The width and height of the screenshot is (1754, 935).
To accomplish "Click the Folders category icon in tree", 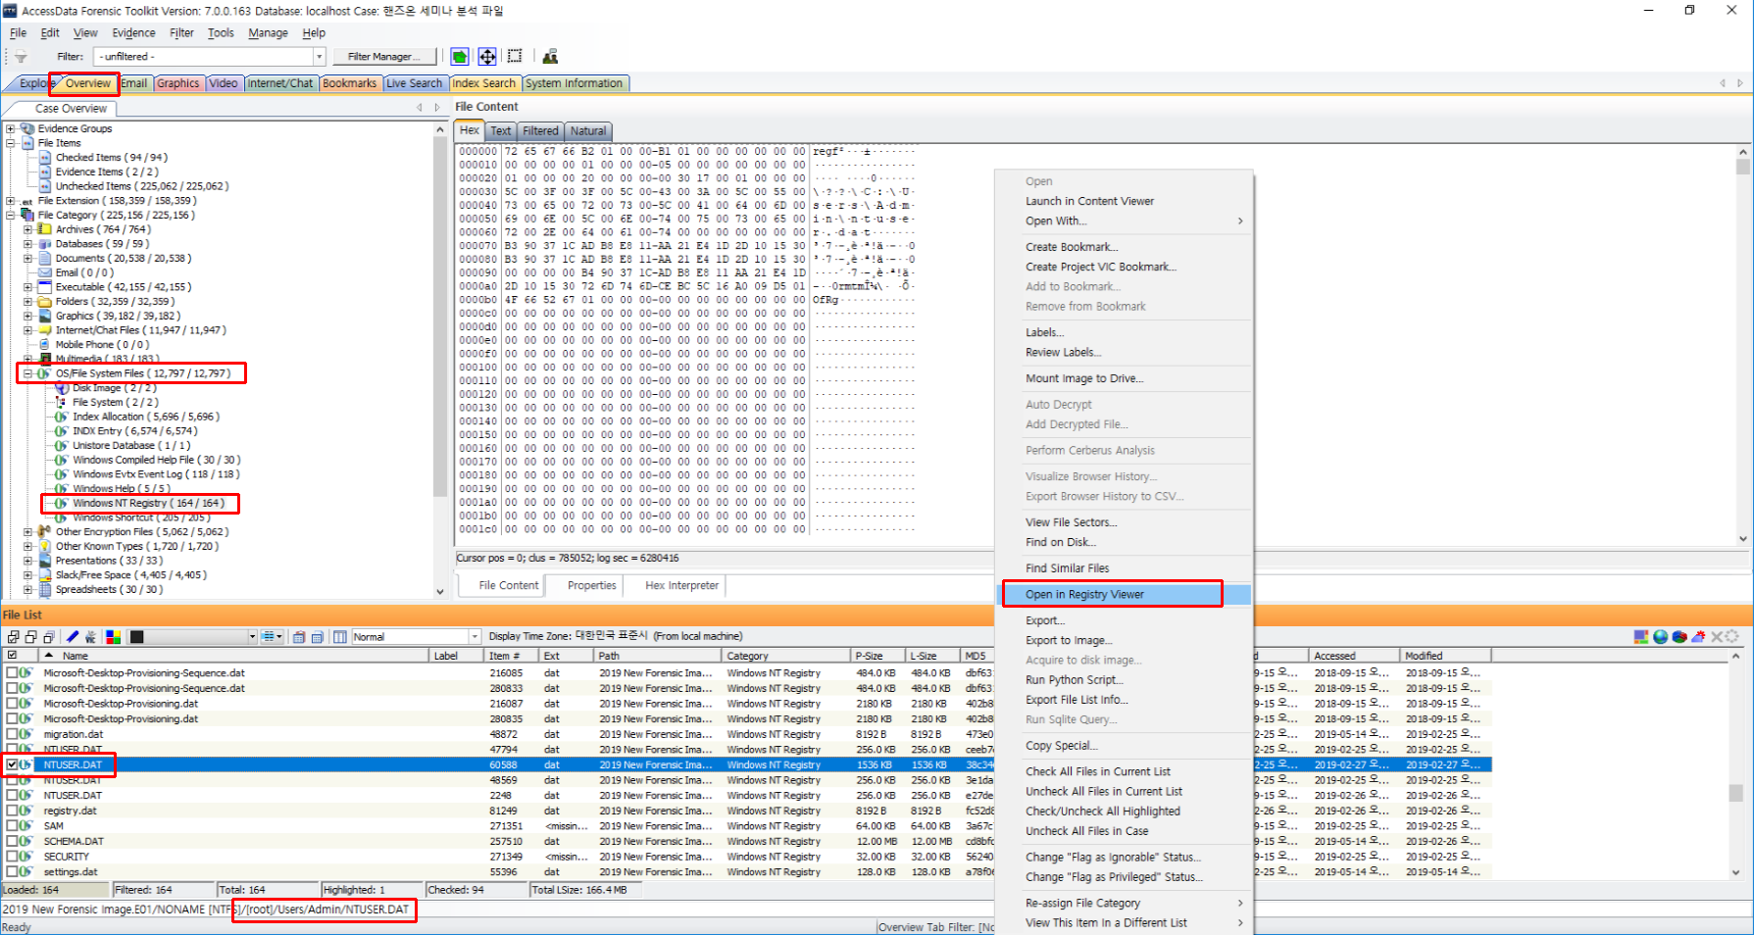I will (44, 302).
